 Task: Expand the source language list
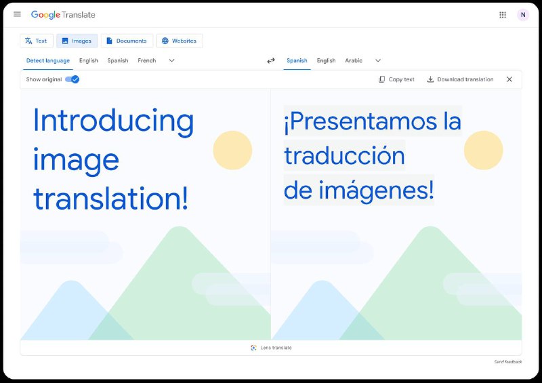[171, 60]
